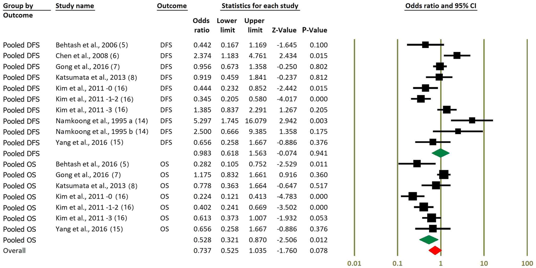The height and width of the screenshot is (268, 536).
Task: Click the green Pooled DFS summary diamond
Action: pos(440,153)
